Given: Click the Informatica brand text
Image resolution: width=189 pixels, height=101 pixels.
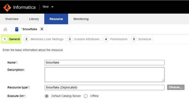Looking at the screenshot, I should (24, 7).
